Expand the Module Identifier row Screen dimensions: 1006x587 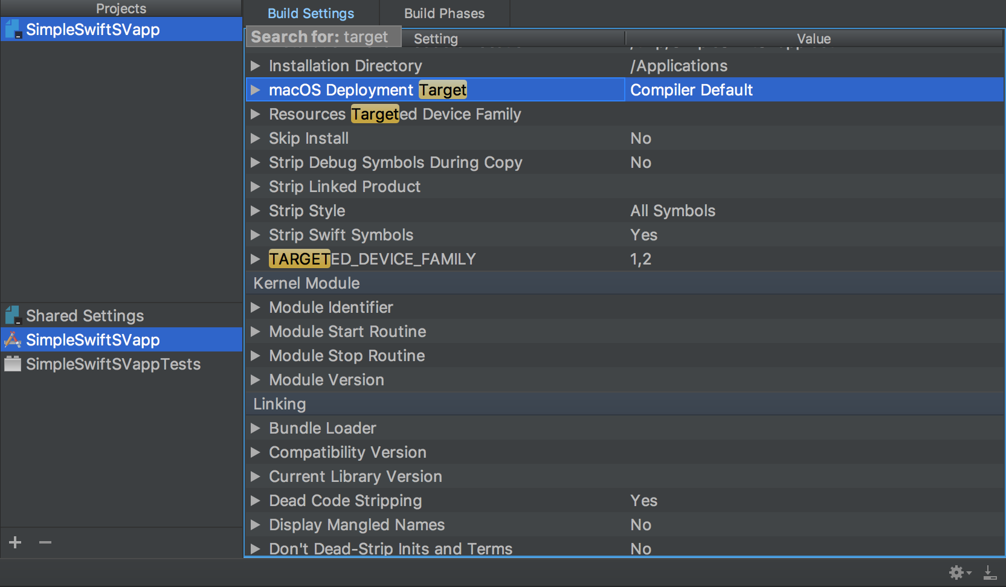pos(256,307)
